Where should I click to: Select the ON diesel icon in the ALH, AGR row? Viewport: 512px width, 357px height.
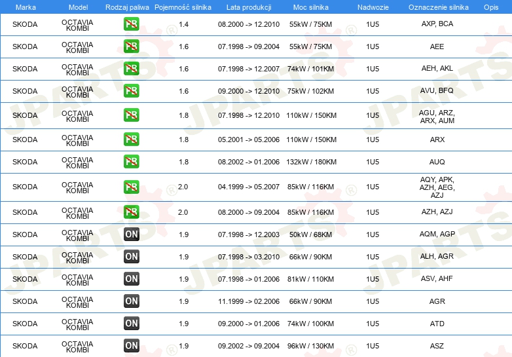click(x=131, y=256)
